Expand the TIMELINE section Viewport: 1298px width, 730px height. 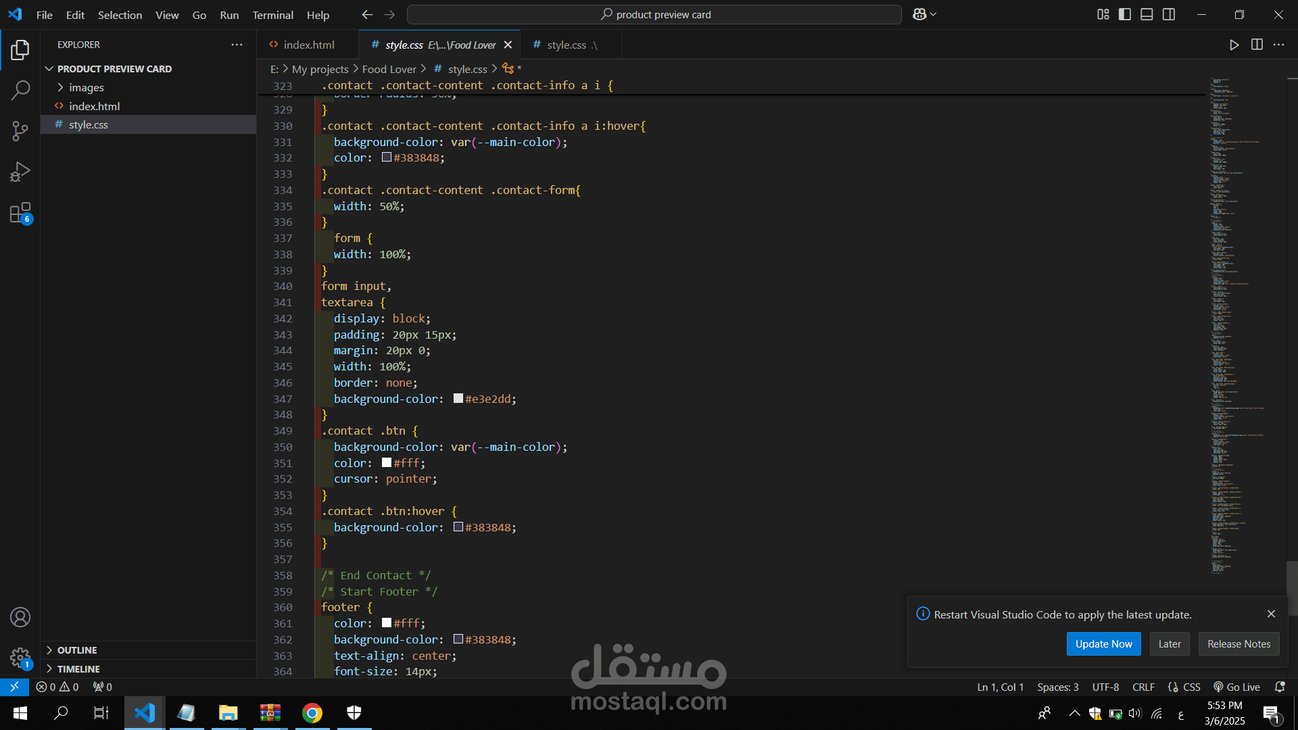click(78, 668)
